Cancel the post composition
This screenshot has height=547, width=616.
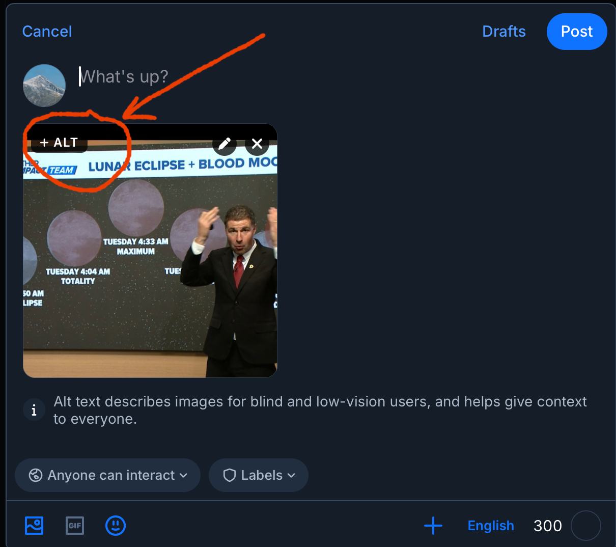47,32
